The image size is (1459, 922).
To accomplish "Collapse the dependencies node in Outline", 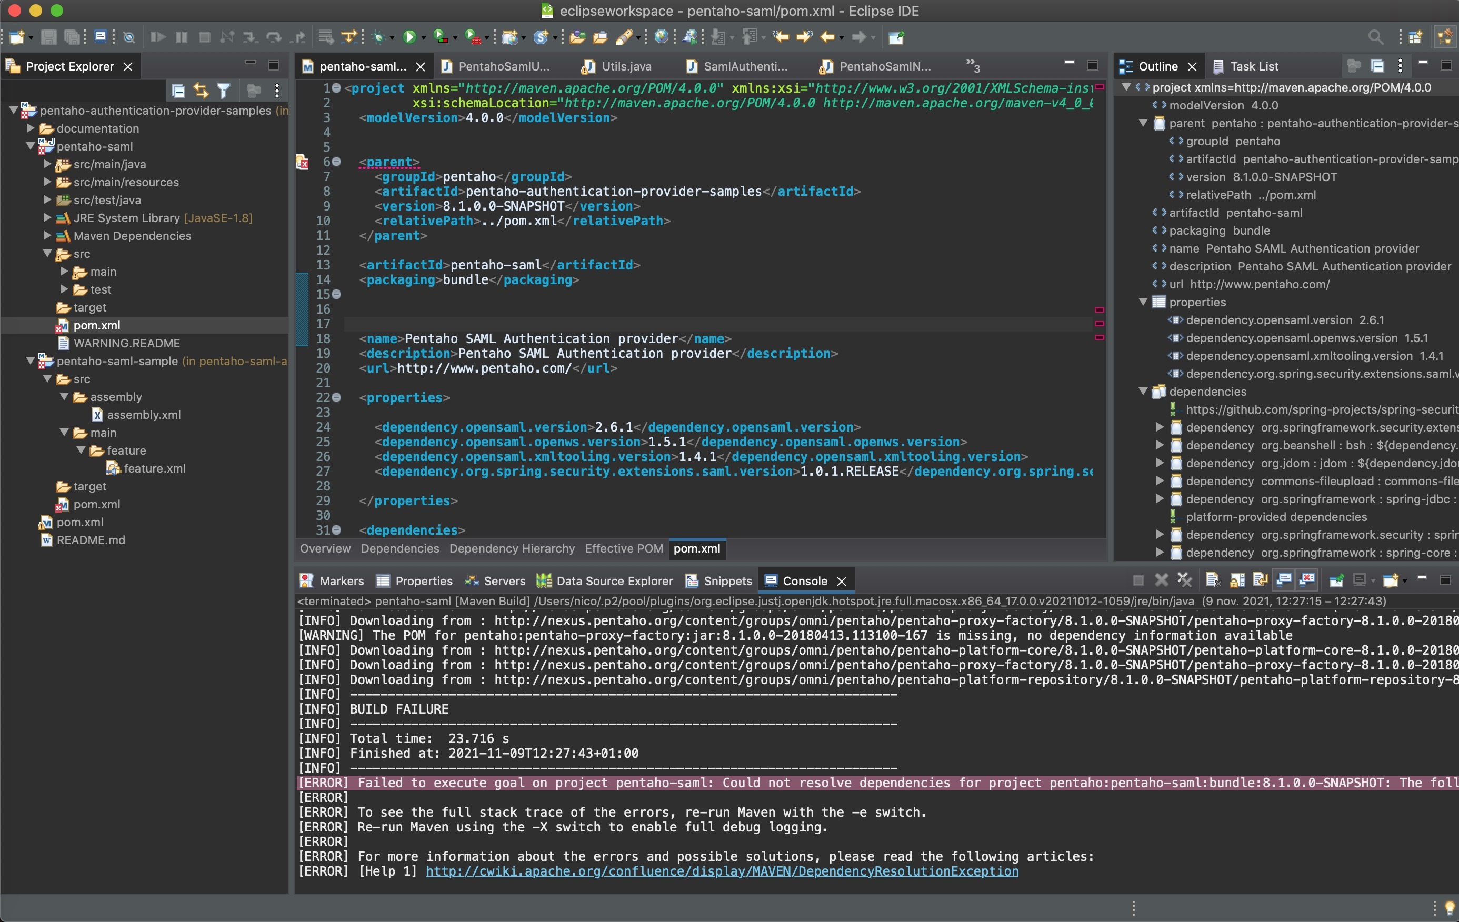I will click(x=1143, y=392).
